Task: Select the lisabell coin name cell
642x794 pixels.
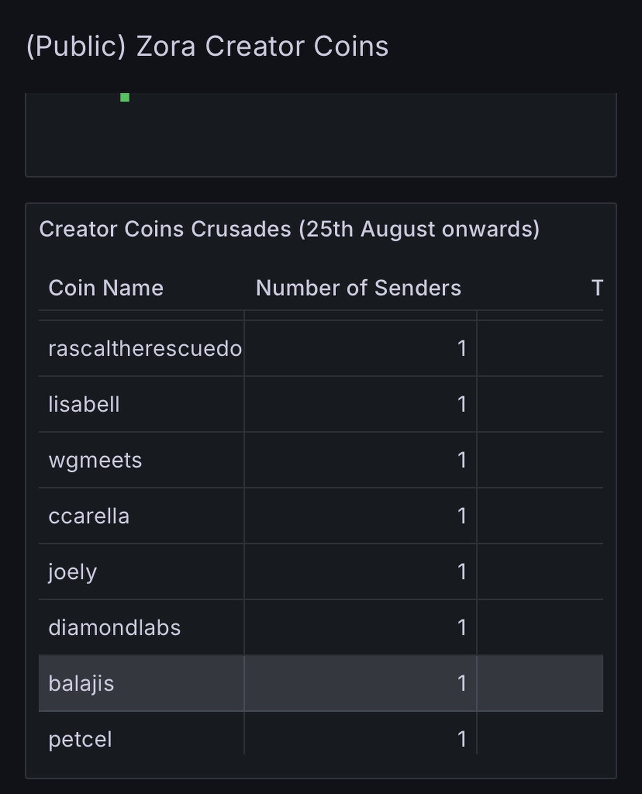Action: click(84, 405)
